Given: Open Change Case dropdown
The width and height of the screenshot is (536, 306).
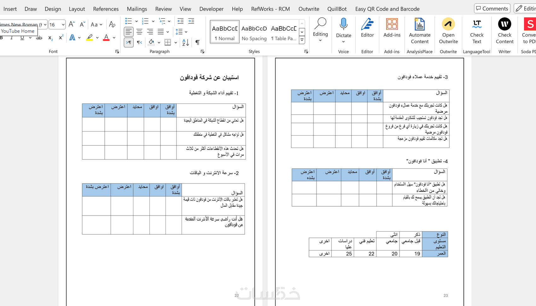Looking at the screenshot, I should coord(96,24).
